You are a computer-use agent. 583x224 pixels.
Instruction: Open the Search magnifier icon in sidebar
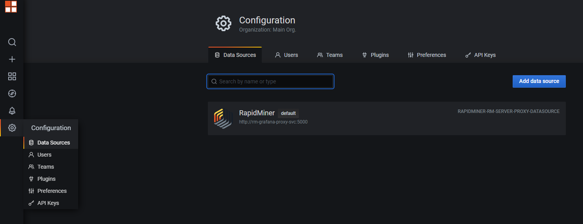pos(12,42)
